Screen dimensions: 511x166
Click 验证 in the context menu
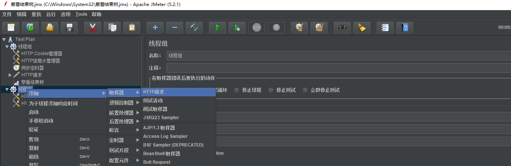(x=67, y=129)
